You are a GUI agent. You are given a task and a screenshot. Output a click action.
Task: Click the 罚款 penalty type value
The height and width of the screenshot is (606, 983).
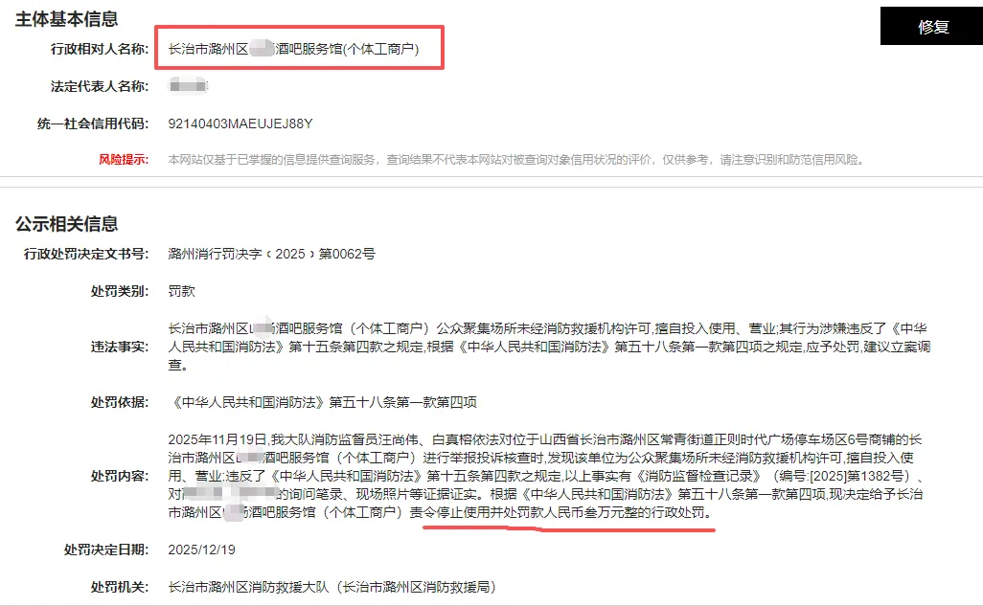click(182, 291)
